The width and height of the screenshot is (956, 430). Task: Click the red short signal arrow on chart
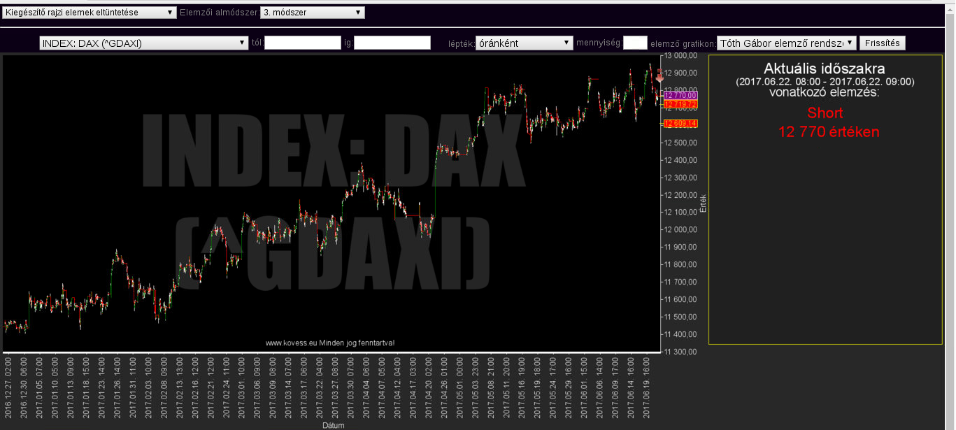pyautogui.click(x=659, y=77)
